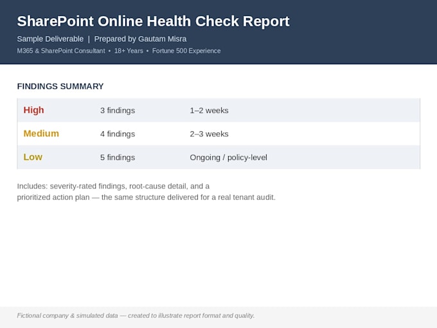
Task: Click the 'Low' severity label
Action: [33, 157]
